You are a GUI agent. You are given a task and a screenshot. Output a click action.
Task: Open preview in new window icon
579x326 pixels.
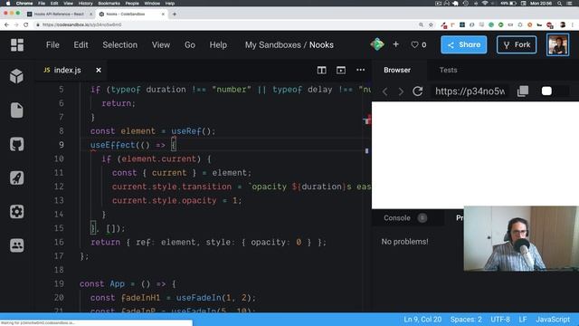[x=523, y=91]
